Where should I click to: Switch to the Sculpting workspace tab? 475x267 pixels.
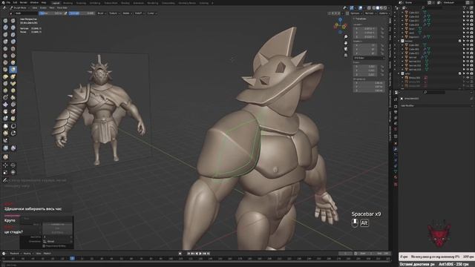click(81, 3)
